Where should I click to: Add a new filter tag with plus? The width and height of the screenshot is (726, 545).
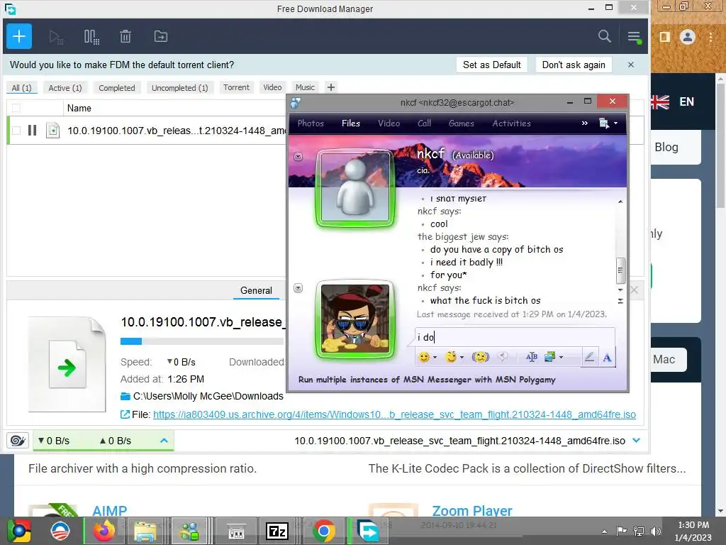[330, 87]
